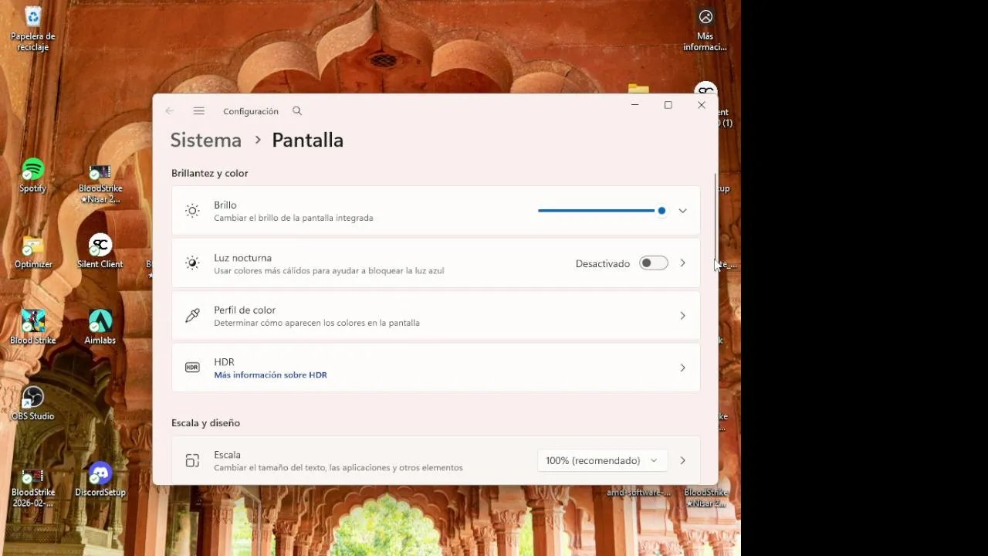Close the Configuración window
Viewport: 988px width, 556px height.
[702, 105]
